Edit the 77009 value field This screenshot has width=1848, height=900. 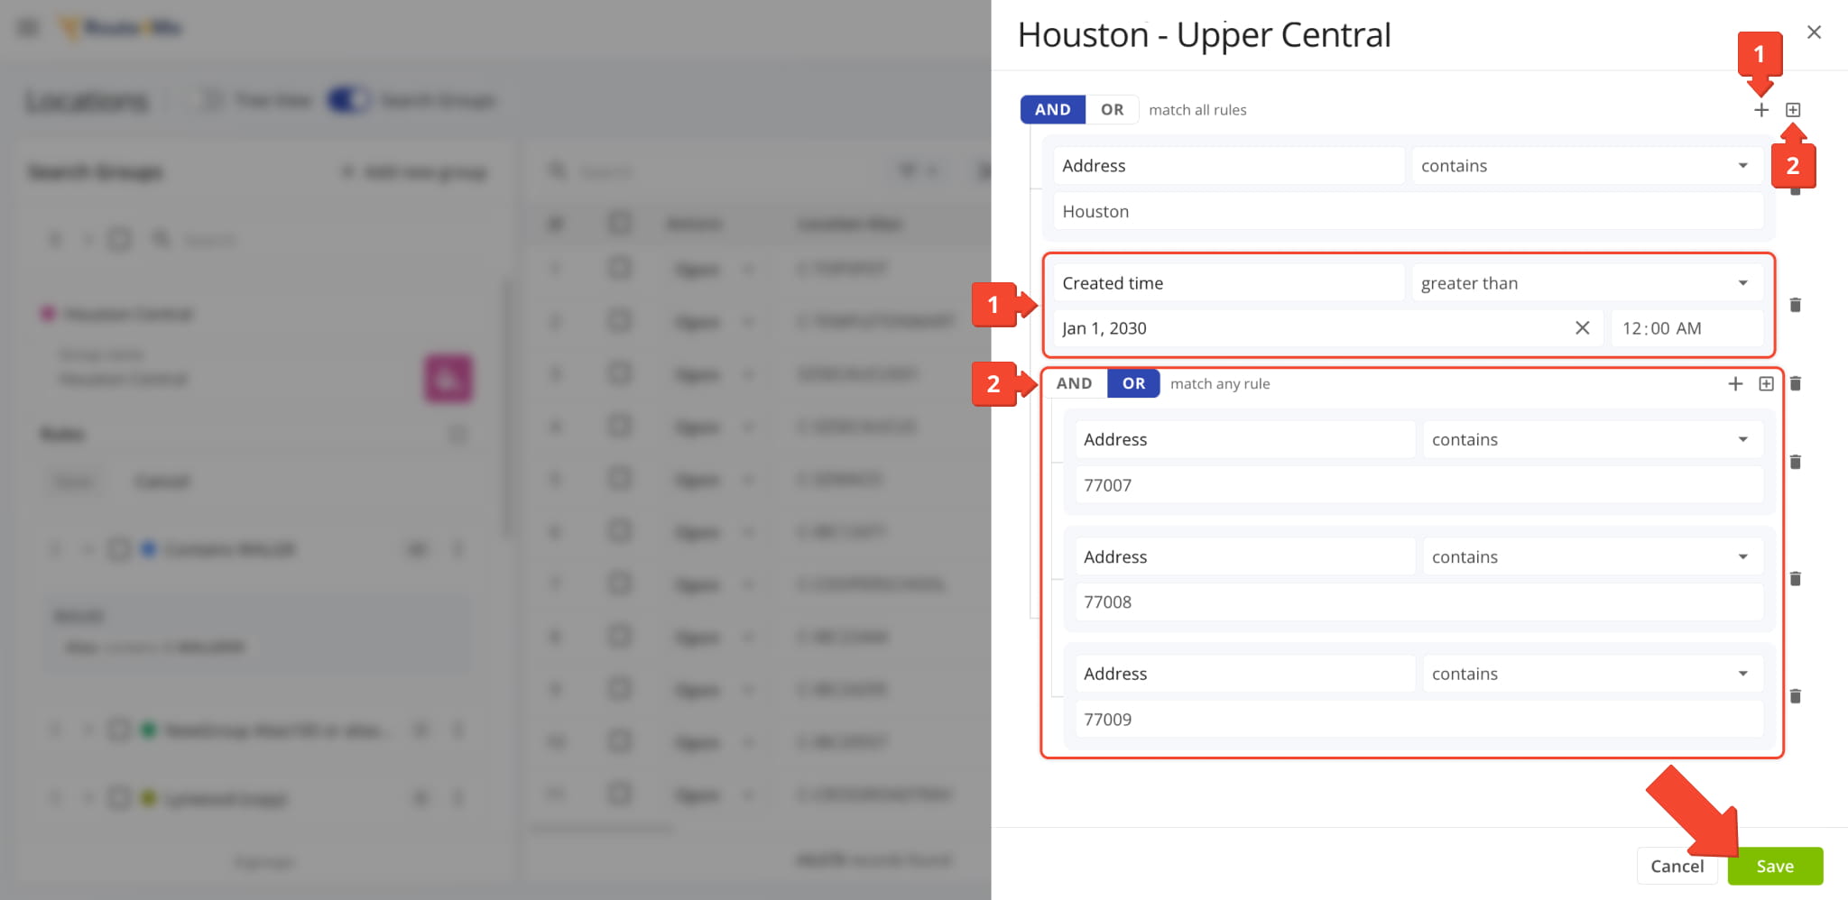(1418, 720)
